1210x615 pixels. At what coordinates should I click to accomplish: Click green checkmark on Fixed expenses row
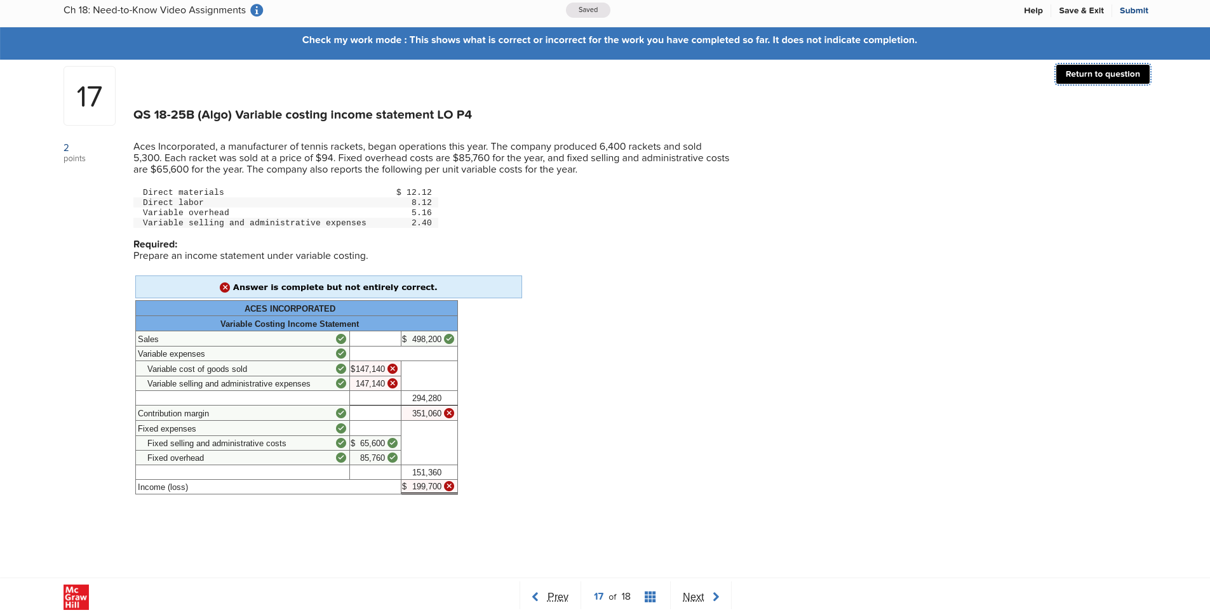pyautogui.click(x=341, y=428)
